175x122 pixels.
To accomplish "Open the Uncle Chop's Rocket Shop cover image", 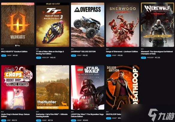I will pos(18,87).
